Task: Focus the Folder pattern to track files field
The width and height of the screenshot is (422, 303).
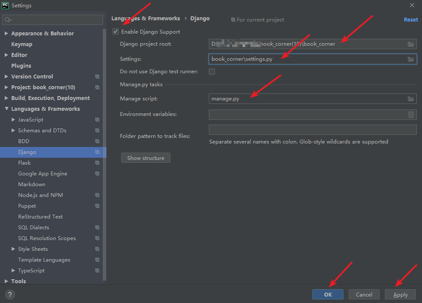Action: coord(312,130)
